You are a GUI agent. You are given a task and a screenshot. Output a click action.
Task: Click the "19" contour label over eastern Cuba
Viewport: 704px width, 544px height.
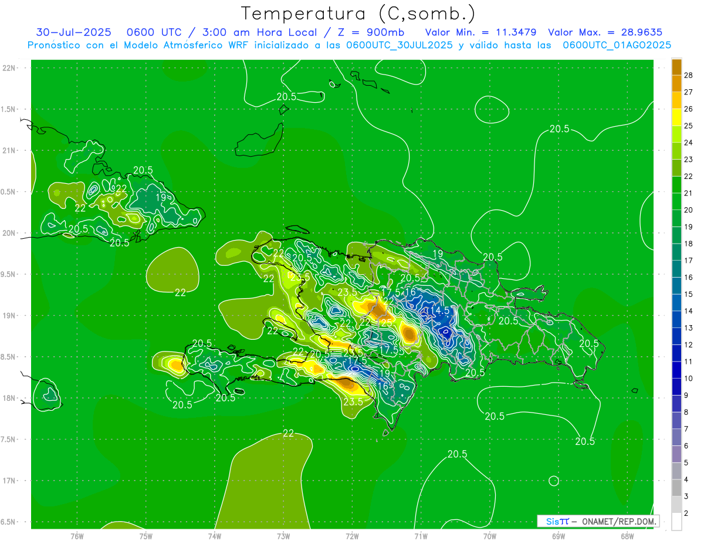click(161, 197)
